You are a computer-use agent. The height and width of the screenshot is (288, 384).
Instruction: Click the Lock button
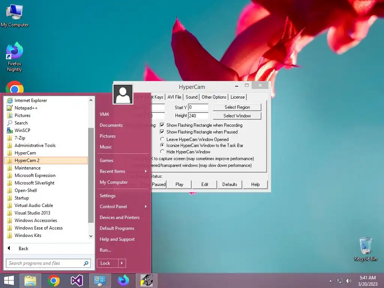point(108,263)
